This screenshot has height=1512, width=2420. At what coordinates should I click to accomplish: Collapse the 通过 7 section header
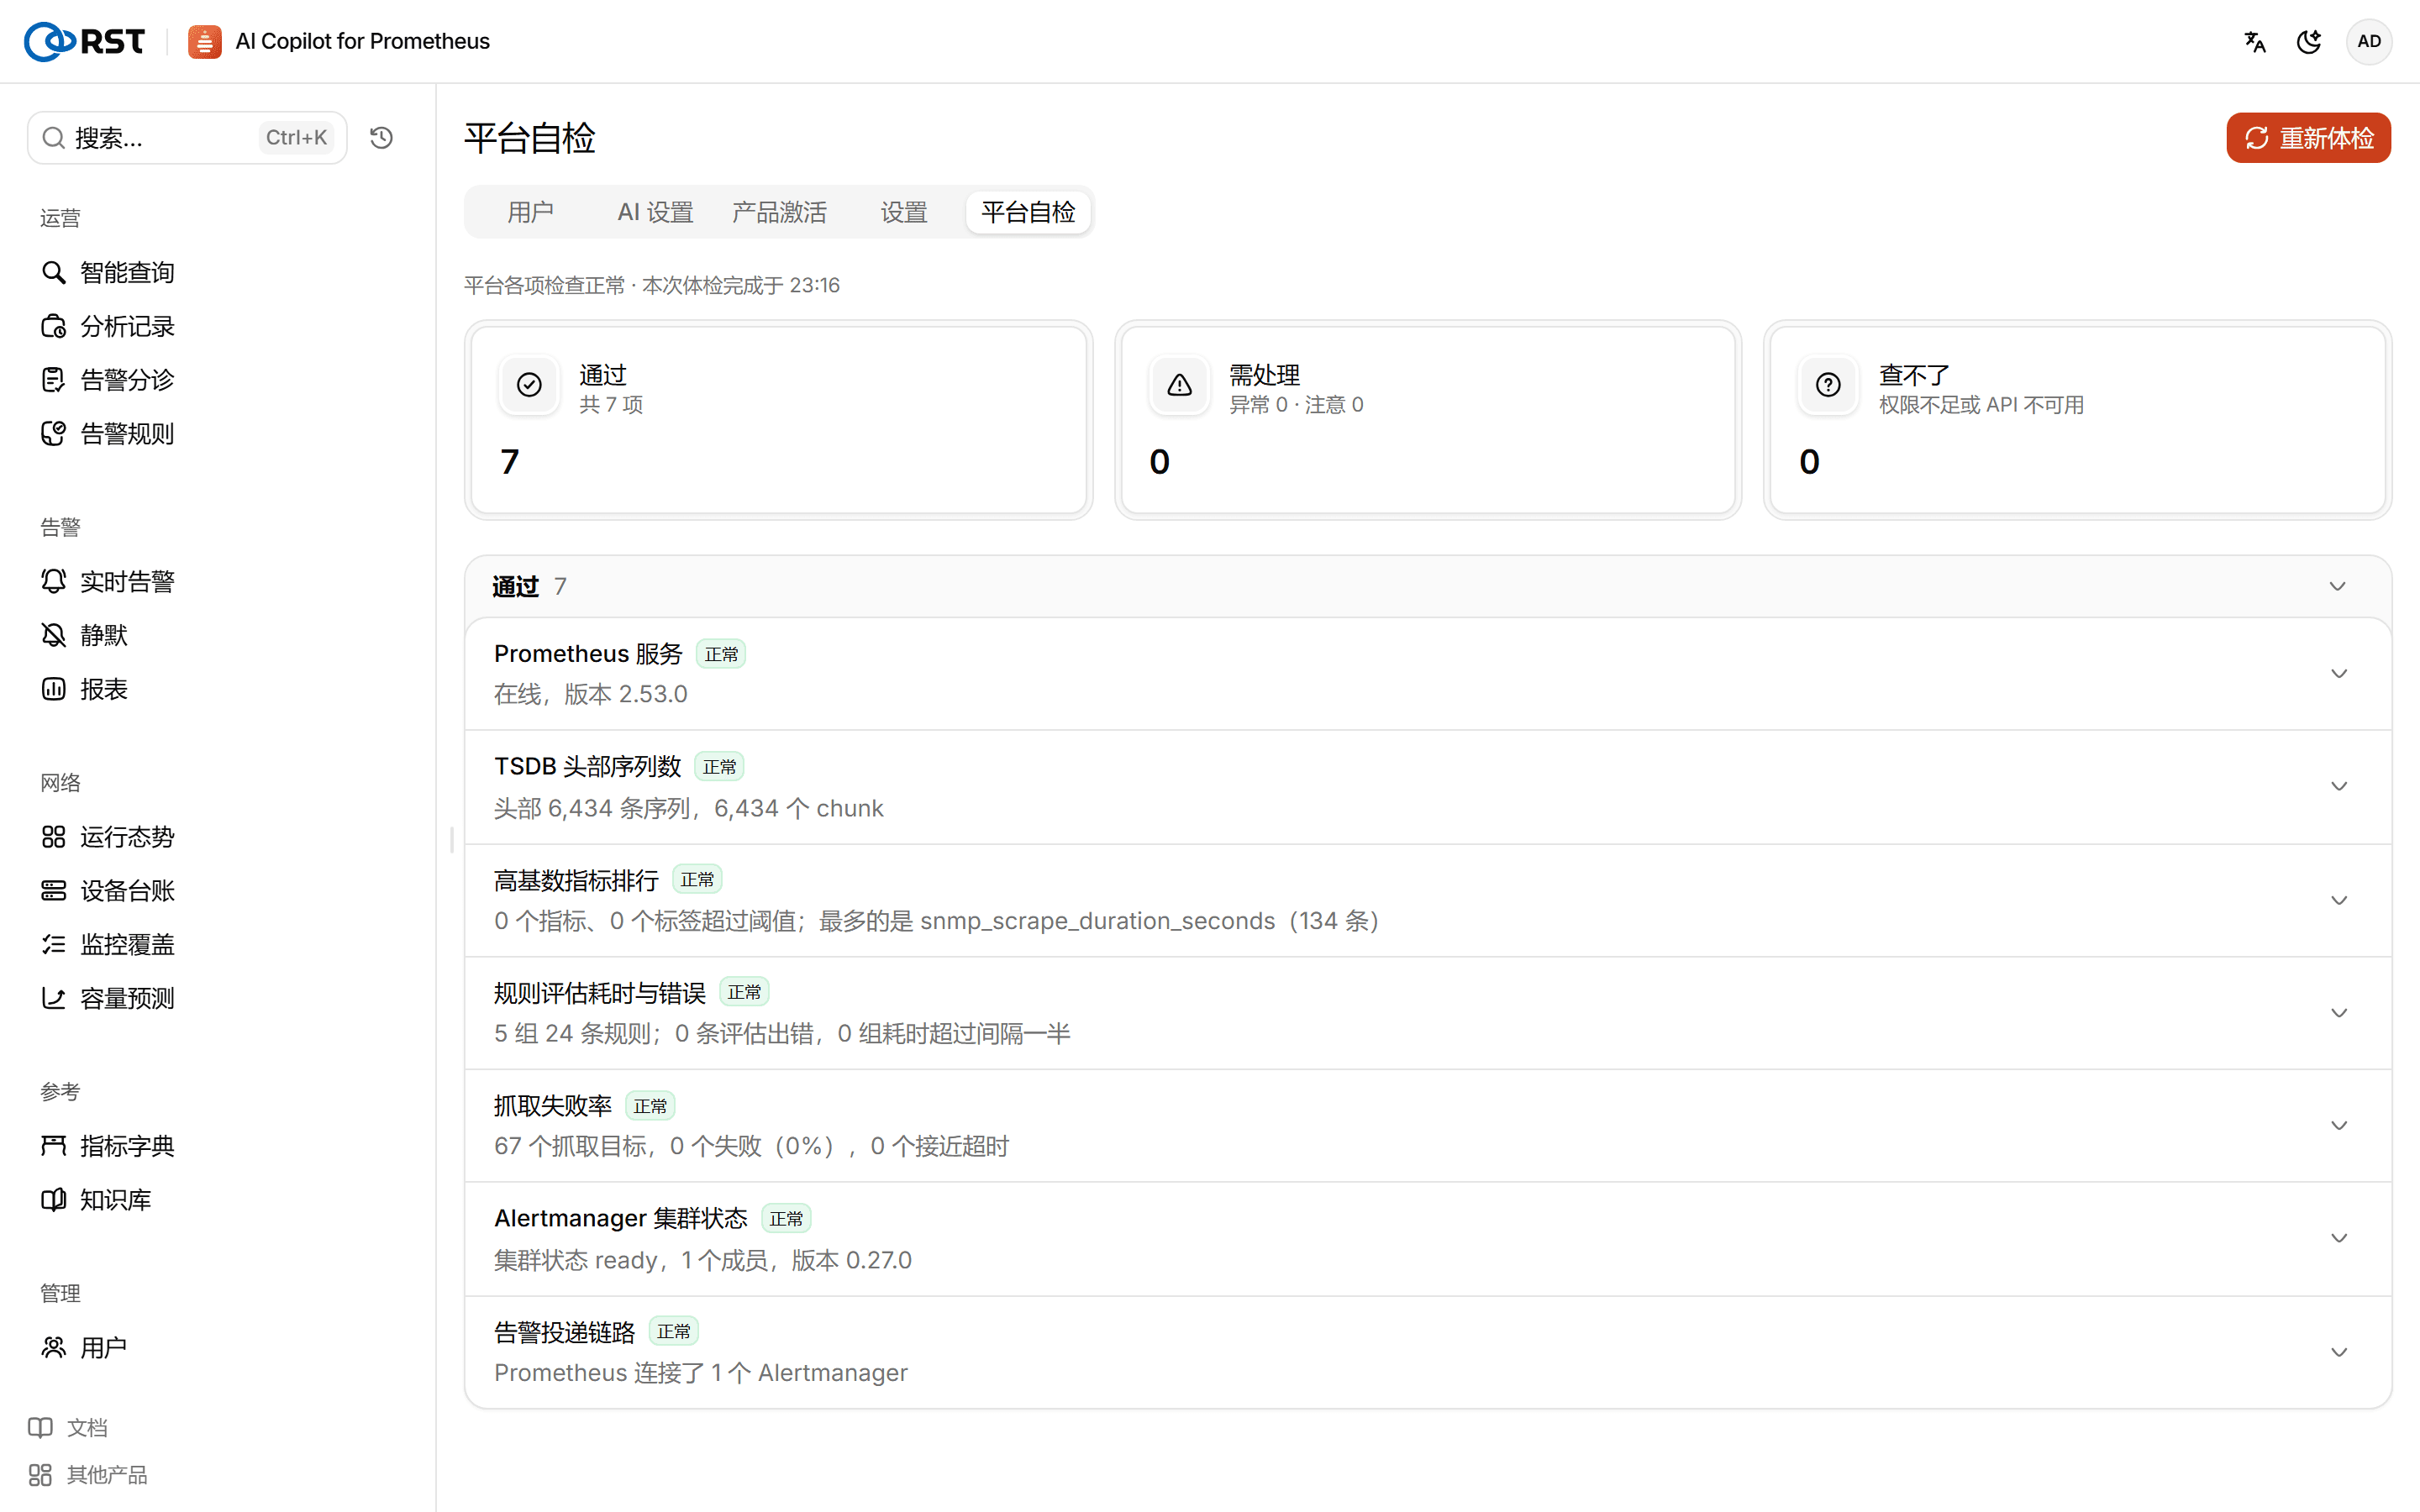[x=1428, y=586]
